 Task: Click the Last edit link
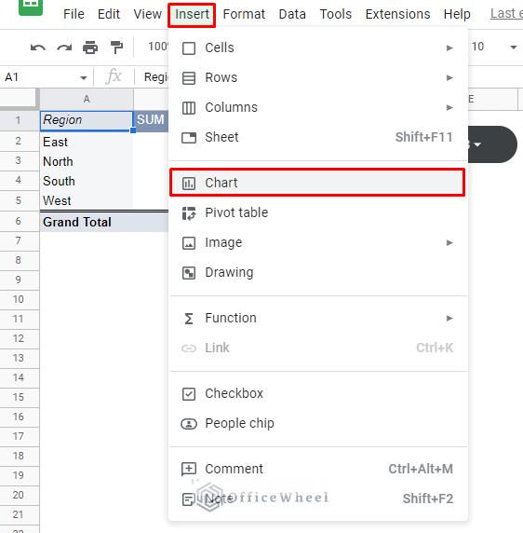pos(506,14)
